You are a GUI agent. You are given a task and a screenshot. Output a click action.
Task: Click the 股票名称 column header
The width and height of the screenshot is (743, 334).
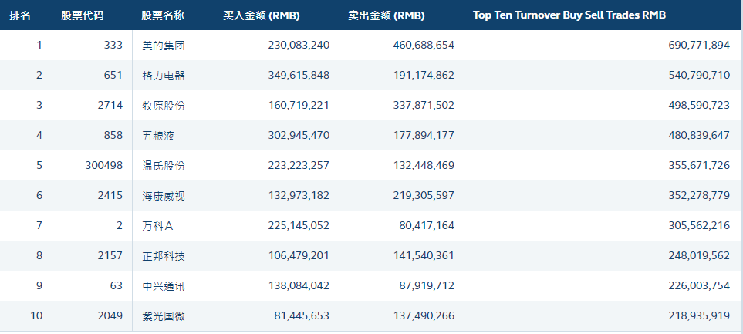tap(163, 15)
